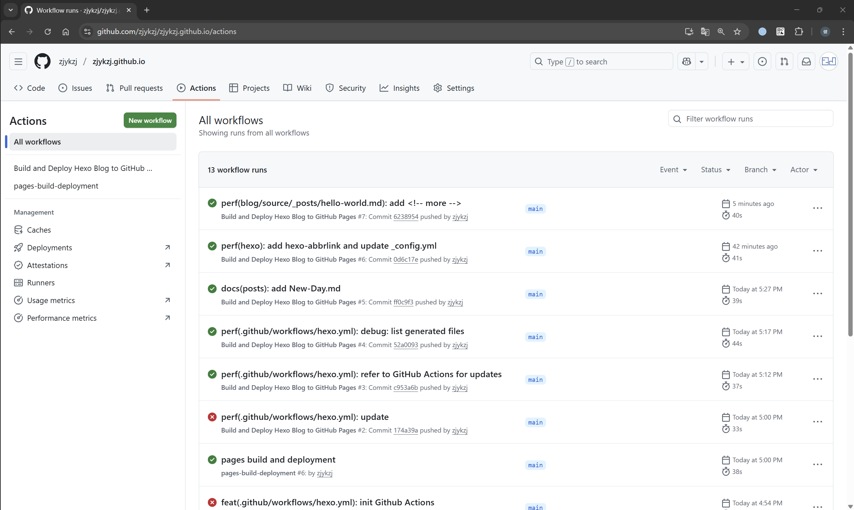Screen dimensions: 854x510
Task: Open options menu for 'add New-Day.md' run
Action: pyautogui.click(x=817, y=294)
